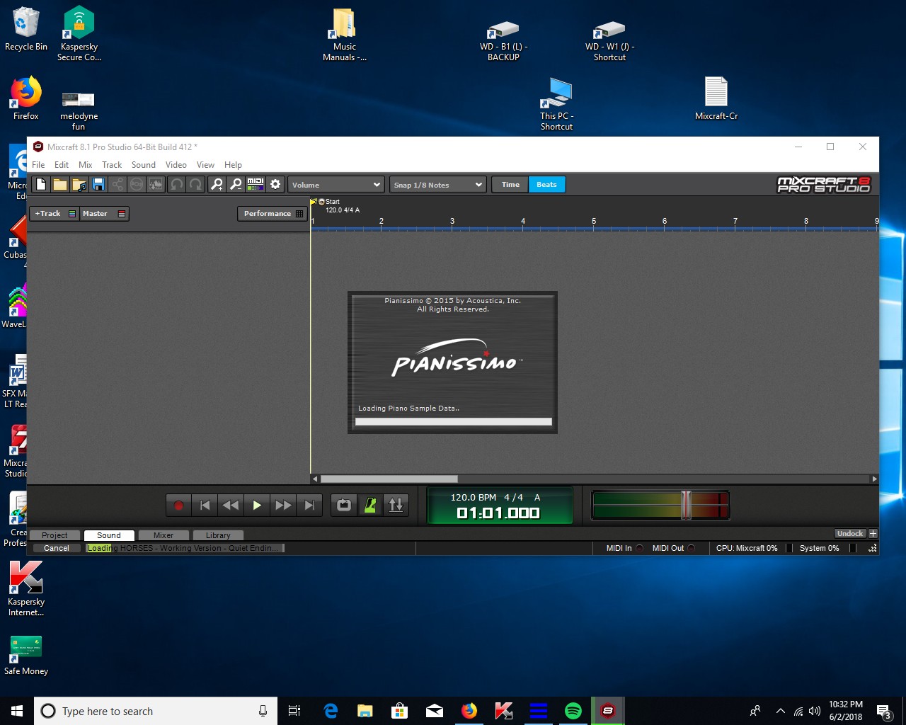Undock the bottom panel
Viewport: 906px width, 725px height.
(850, 533)
